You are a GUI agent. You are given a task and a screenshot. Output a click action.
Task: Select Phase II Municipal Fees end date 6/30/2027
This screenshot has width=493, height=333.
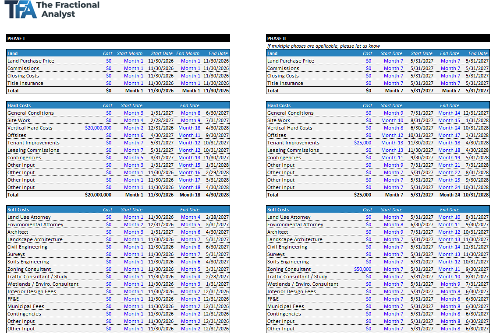tap(477, 307)
